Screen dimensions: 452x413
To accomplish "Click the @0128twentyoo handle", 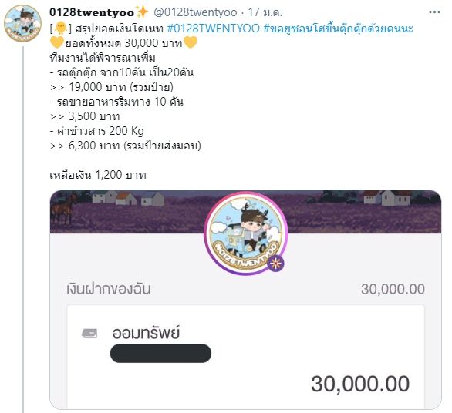I will [x=195, y=12].
